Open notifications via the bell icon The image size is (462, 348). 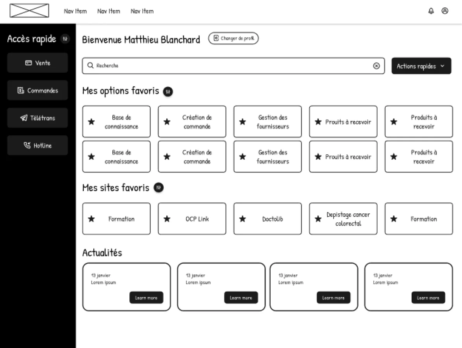[431, 11]
